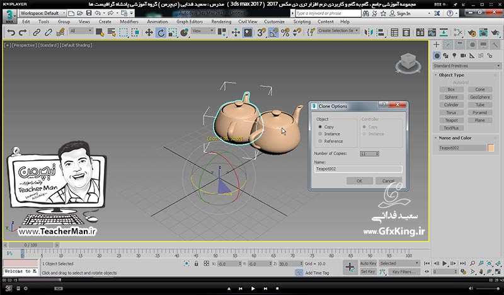Click the Undo arrow in main toolbar
Viewport: 504px width, 295px height.
click(x=11, y=33)
